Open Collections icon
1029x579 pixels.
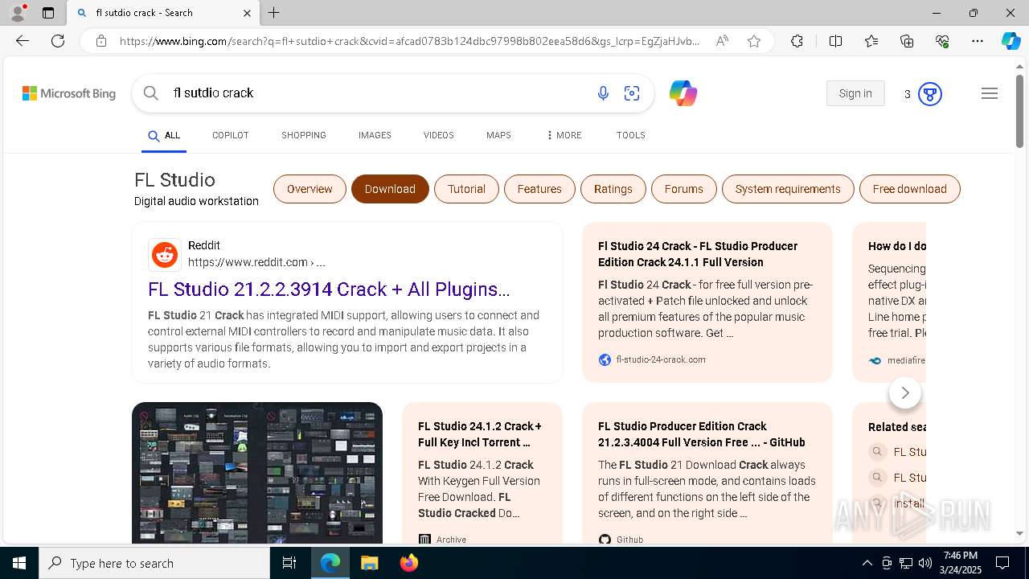pos(907,41)
